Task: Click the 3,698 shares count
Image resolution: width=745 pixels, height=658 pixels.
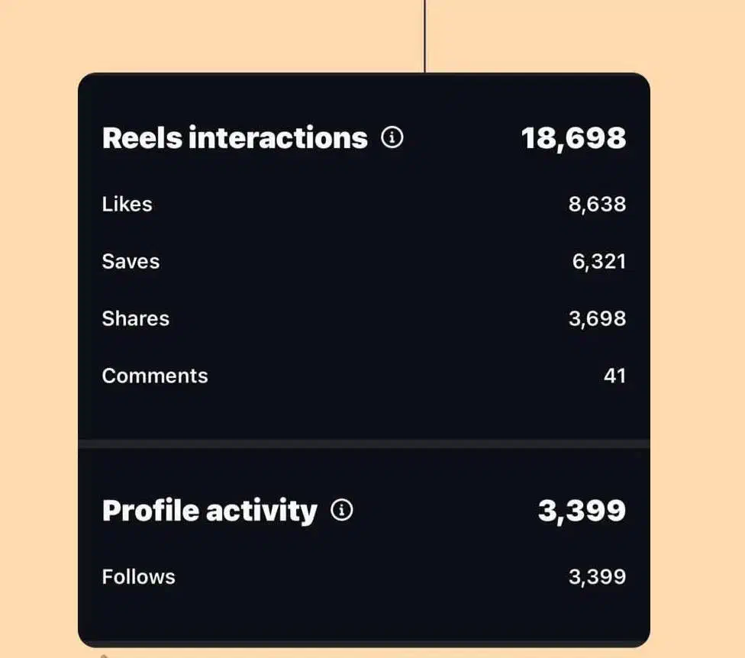Action: click(597, 318)
